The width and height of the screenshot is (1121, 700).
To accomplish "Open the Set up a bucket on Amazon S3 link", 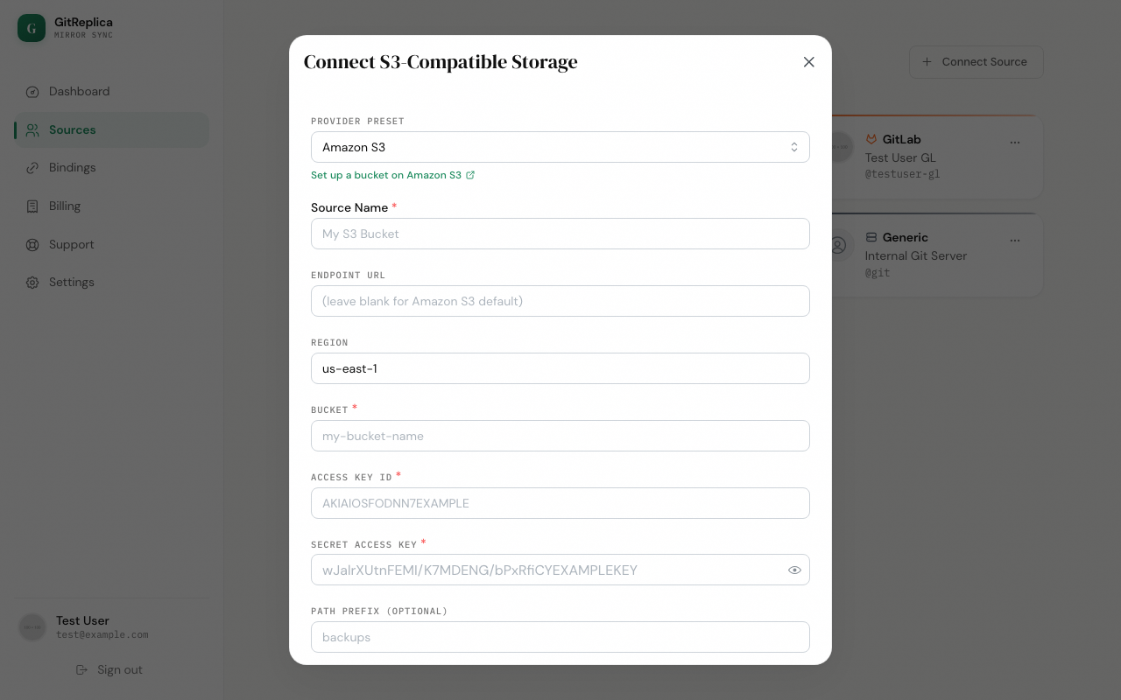I will click(x=392, y=175).
